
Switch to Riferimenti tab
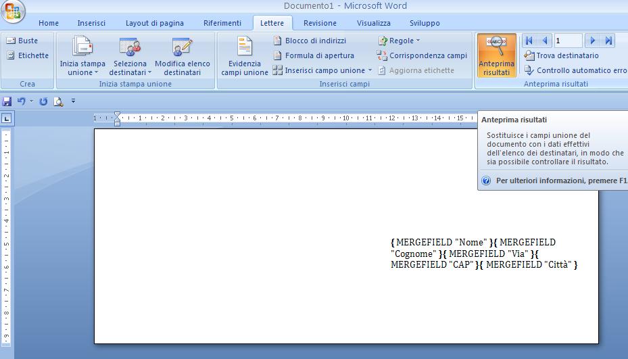(222, 23)
